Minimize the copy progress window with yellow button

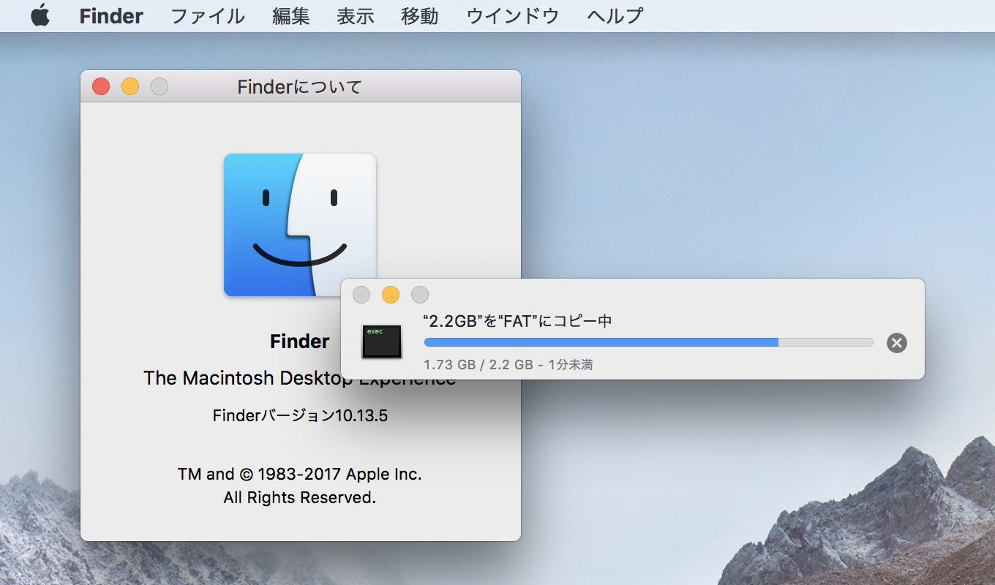click(391, 295)
